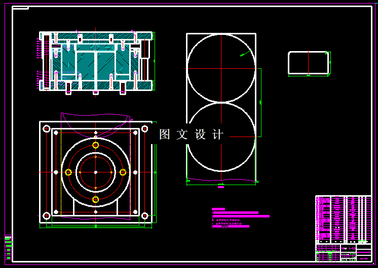Select the magenta strip arc above the plan view

click(96, 125)
